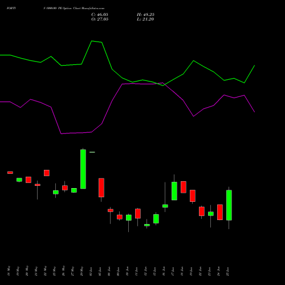Image resolution: width=285 pixels, height=285 pixels.
Task: Select the 10 Jun date axis label
Action: click(127, 271)
